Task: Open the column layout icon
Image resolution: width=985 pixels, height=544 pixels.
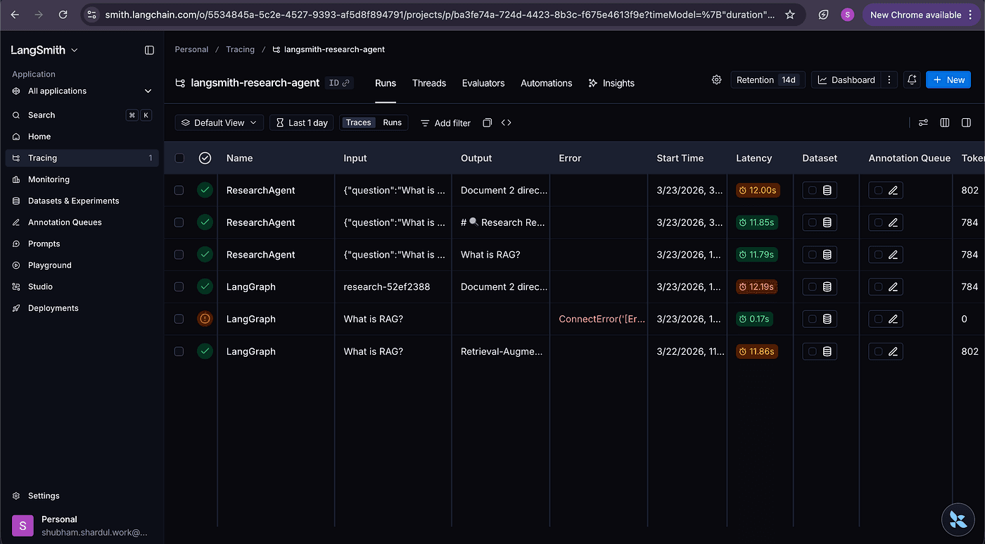Action: pos(945,122)
